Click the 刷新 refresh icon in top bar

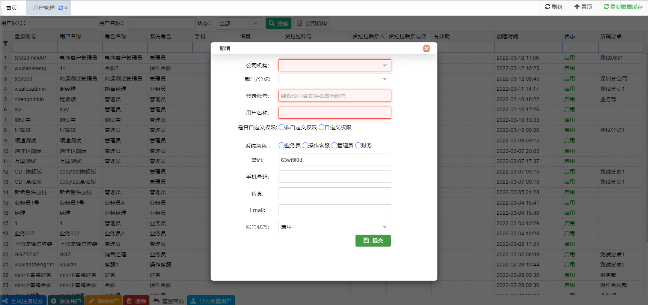coord(547,7)
